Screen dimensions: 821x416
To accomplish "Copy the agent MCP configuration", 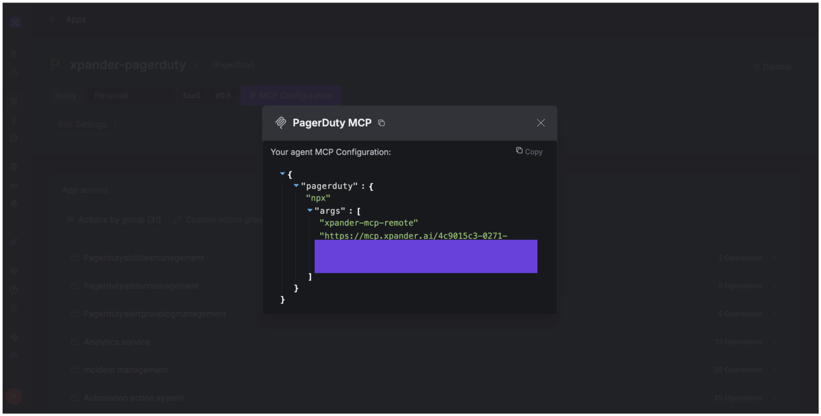I will [x=529, y=151].
